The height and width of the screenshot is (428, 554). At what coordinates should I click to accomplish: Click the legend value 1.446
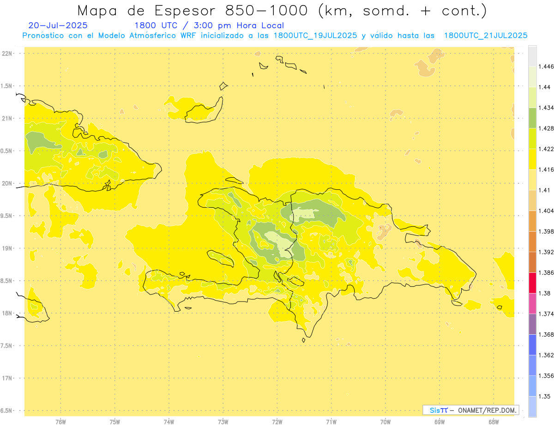[x=546, y=66]
